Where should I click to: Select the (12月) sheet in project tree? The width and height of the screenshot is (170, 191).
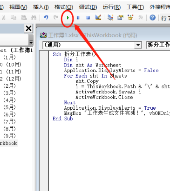(11, 79)
